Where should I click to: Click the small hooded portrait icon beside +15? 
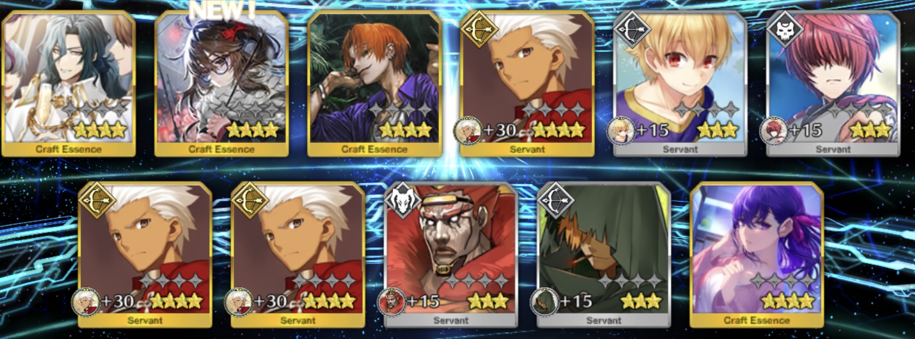coord(544,301)
